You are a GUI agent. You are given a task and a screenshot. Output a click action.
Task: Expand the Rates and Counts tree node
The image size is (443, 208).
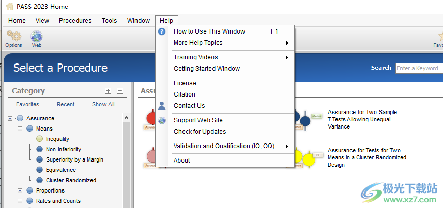coord(20,201)
